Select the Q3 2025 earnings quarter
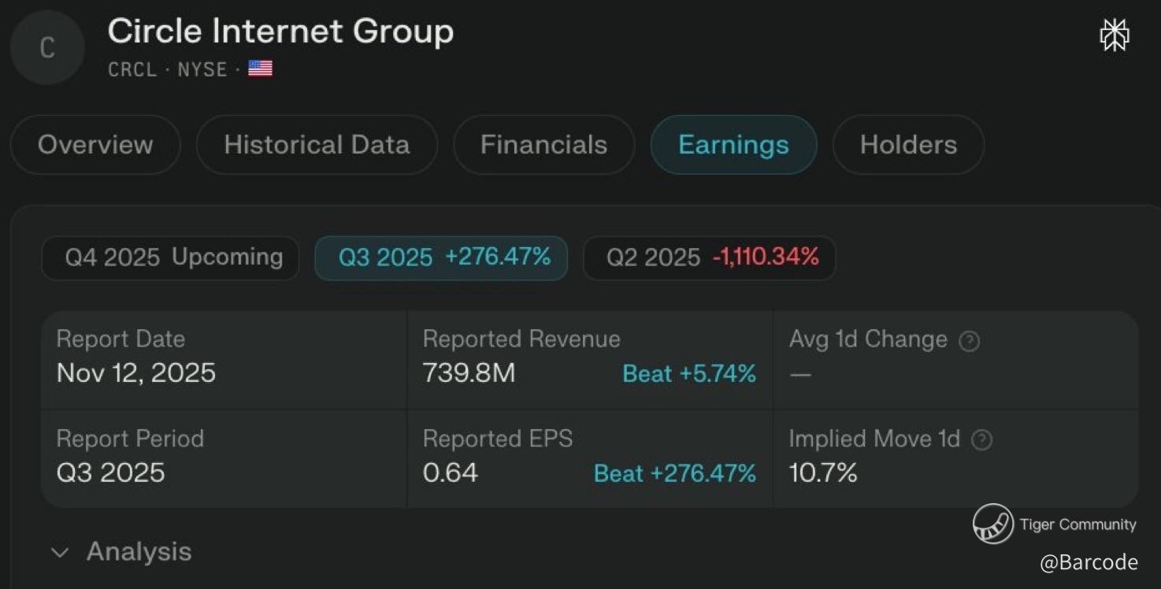 tap(441, 257)
